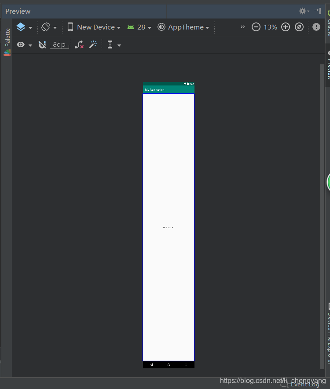Switch to the Preview side tab
This screenshot has width=330, height=389.
[x=328, y=65]
